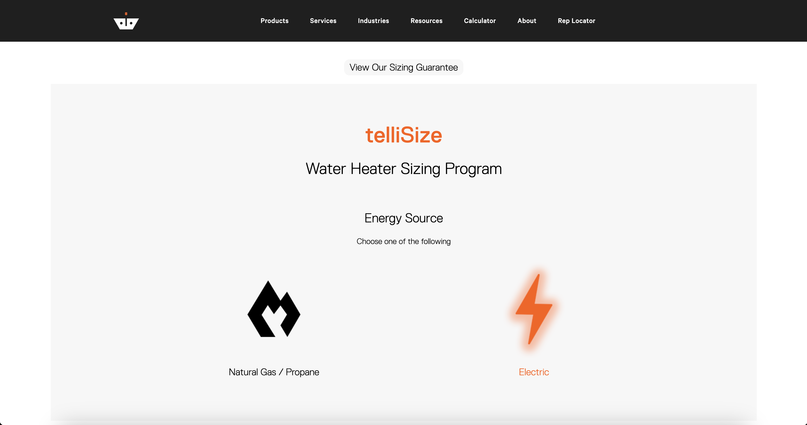This screenshot has height=425, width=807.
Task: Select the Electric lightning bolt icon
Action: pos(534,309)
